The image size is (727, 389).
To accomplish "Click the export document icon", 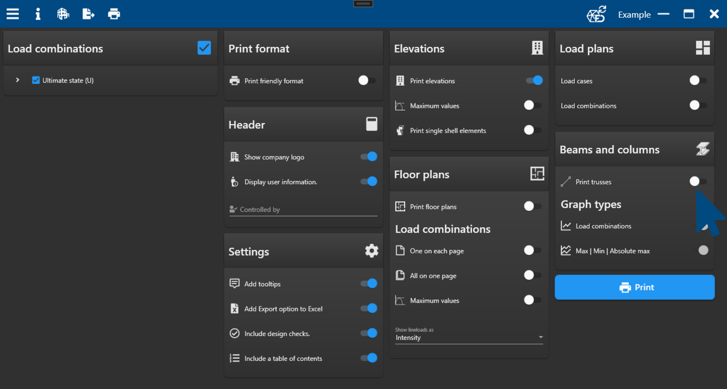I will [88, 14].
